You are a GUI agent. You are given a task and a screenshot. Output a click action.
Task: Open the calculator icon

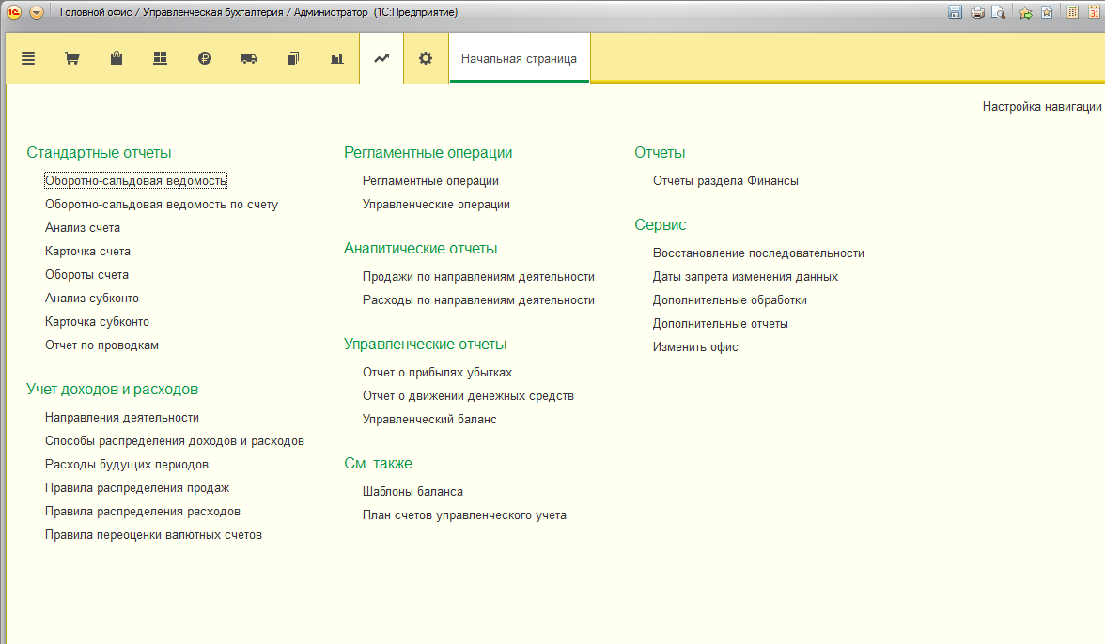[x=1073, y=12]
